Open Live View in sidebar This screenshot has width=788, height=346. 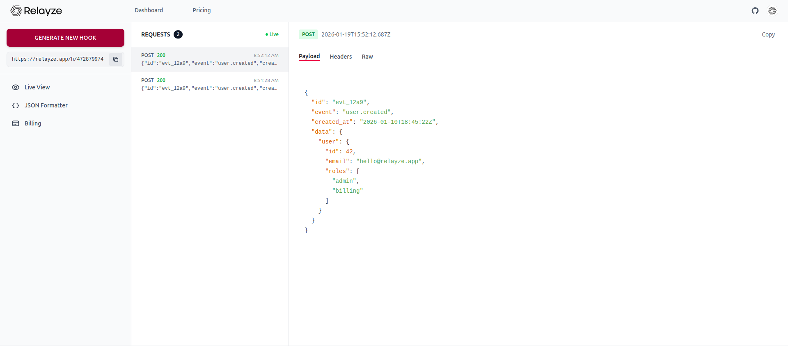65,87
